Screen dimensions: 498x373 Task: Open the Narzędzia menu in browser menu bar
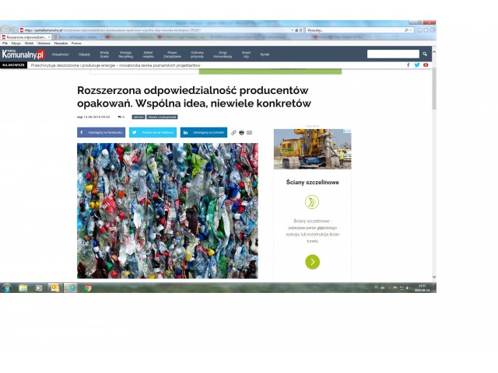[x=61, y=43]
